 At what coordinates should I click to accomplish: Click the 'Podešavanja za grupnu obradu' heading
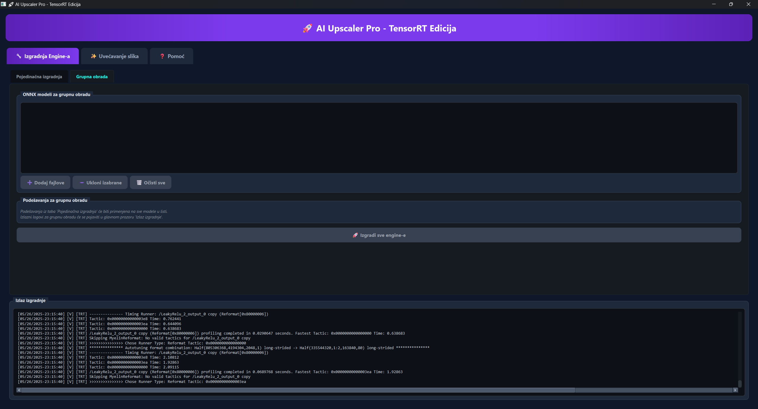(x=55, y=200)
